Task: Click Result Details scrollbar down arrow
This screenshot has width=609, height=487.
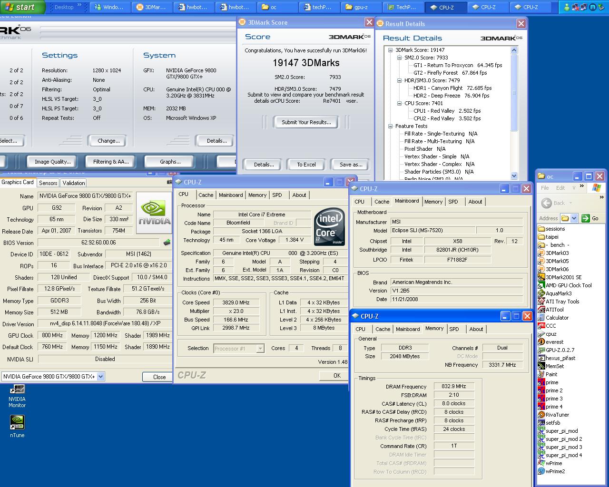Action: point(514,175)
